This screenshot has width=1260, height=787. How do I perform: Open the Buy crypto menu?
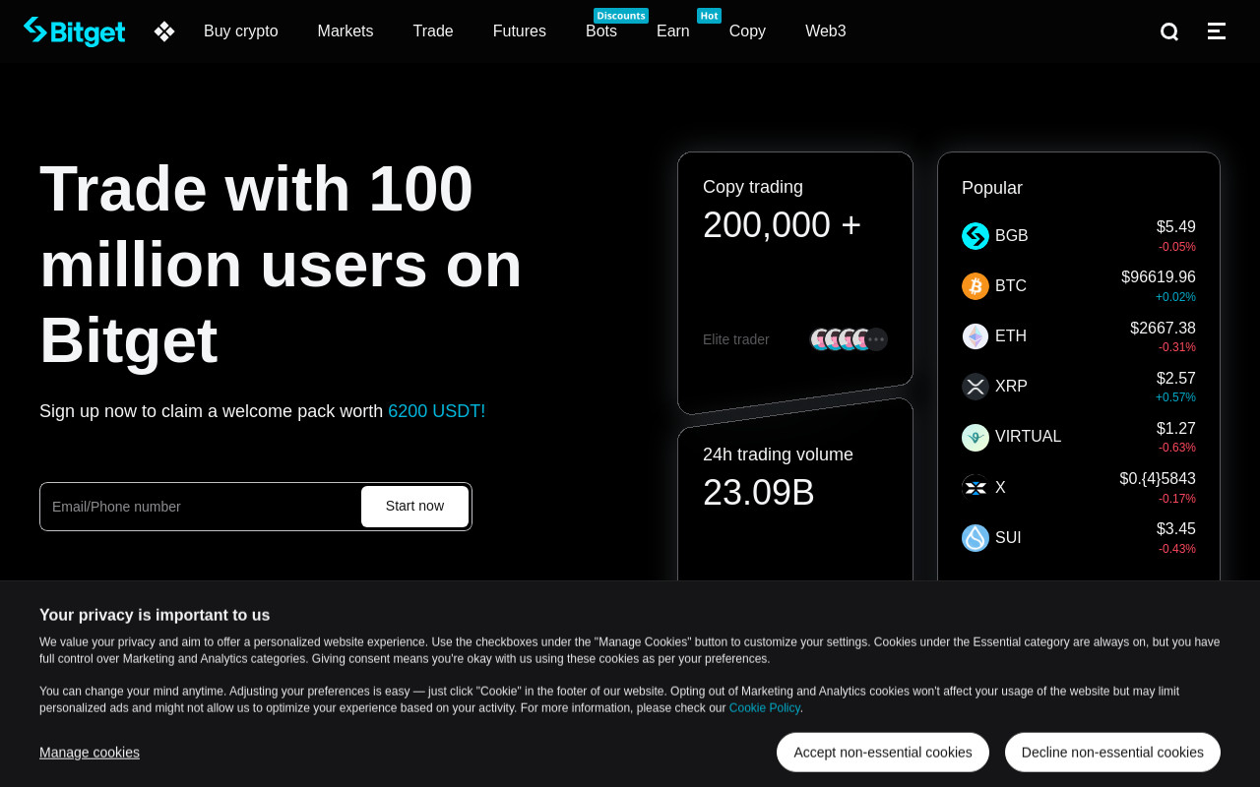[241, 31]
